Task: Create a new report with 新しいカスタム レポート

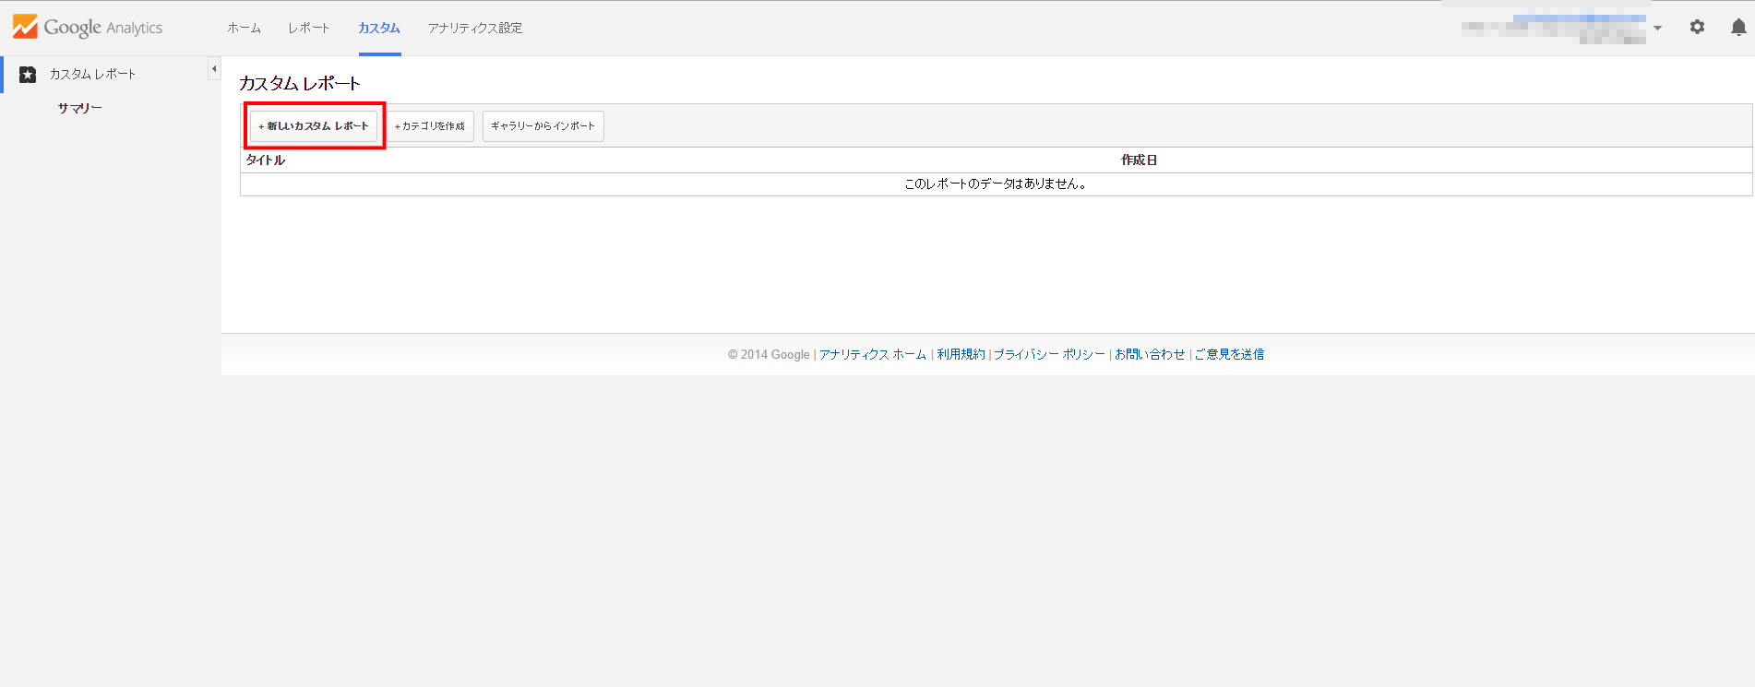Action: pos(314,126)
